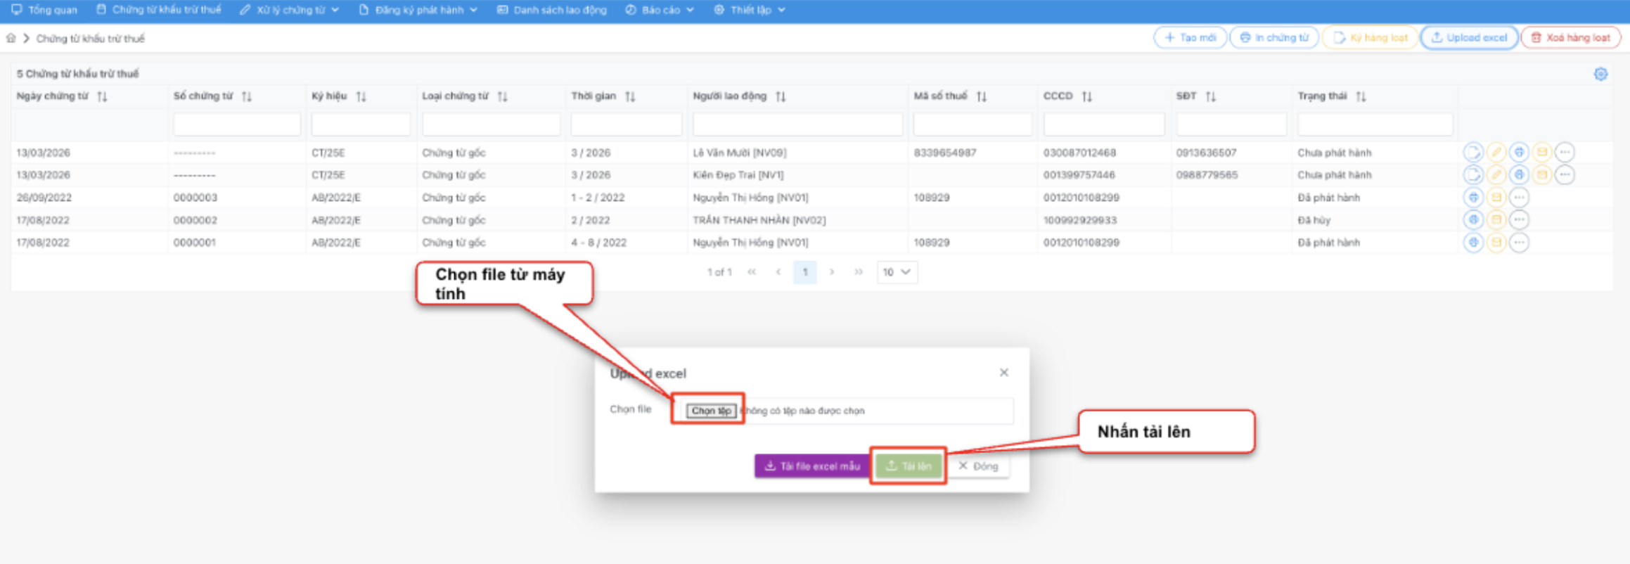Click pencil edit icon for Lê Văn Mười row
The height and width of the screenshot is (564, 1630).
coord(1496,153)
